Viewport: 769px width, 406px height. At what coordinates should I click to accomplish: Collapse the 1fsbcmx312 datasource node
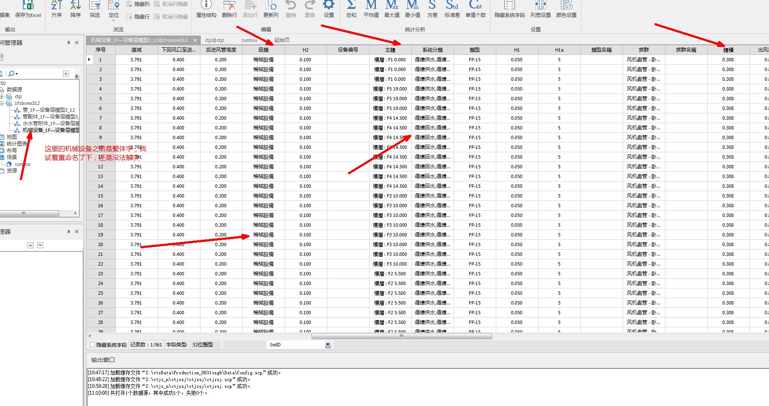coord(2,103)
